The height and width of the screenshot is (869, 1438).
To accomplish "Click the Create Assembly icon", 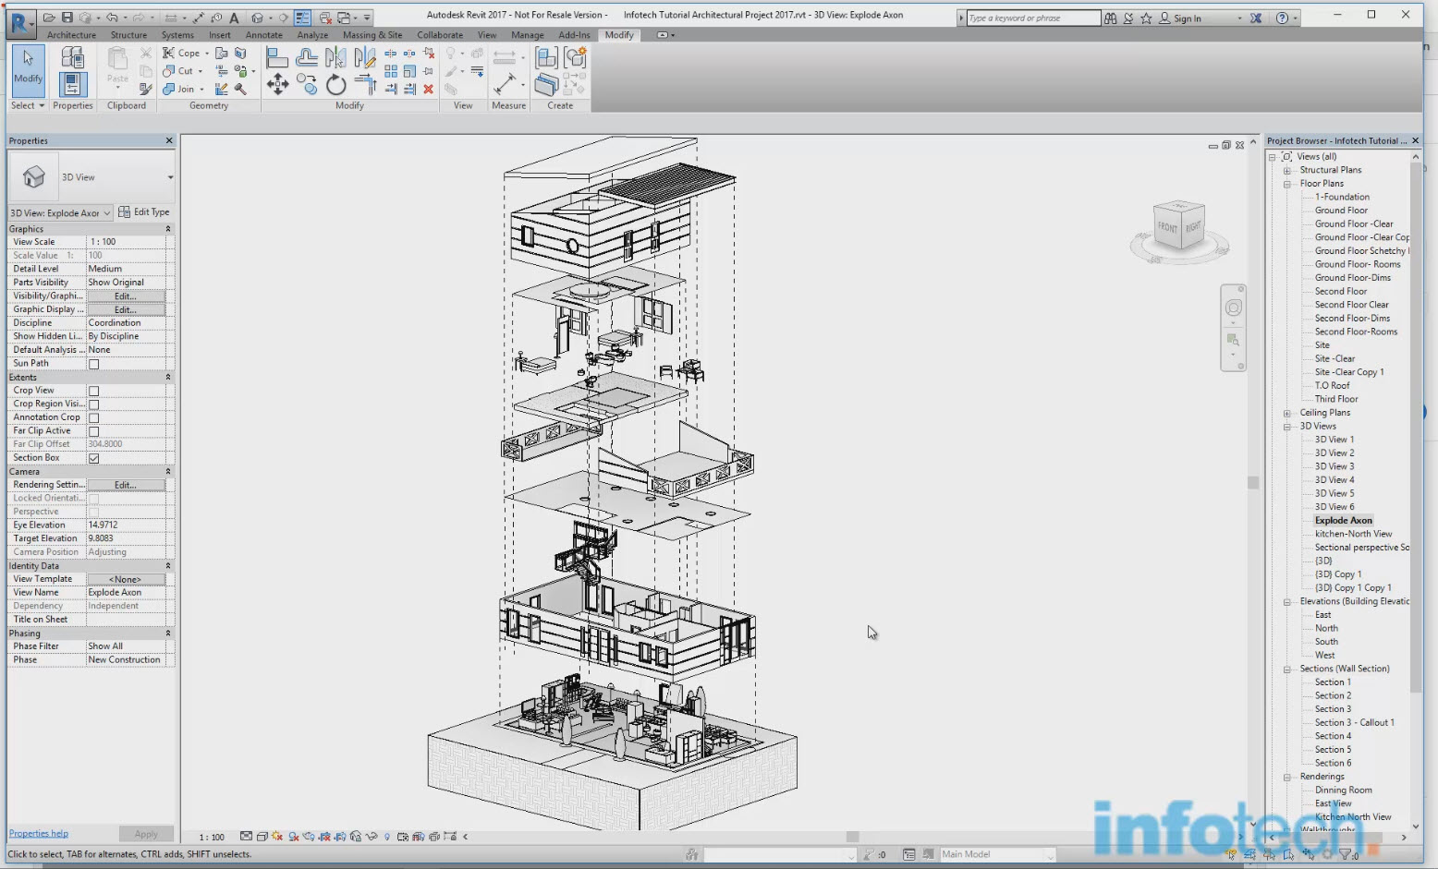I will pyautogui.click(x=546, y=58).
